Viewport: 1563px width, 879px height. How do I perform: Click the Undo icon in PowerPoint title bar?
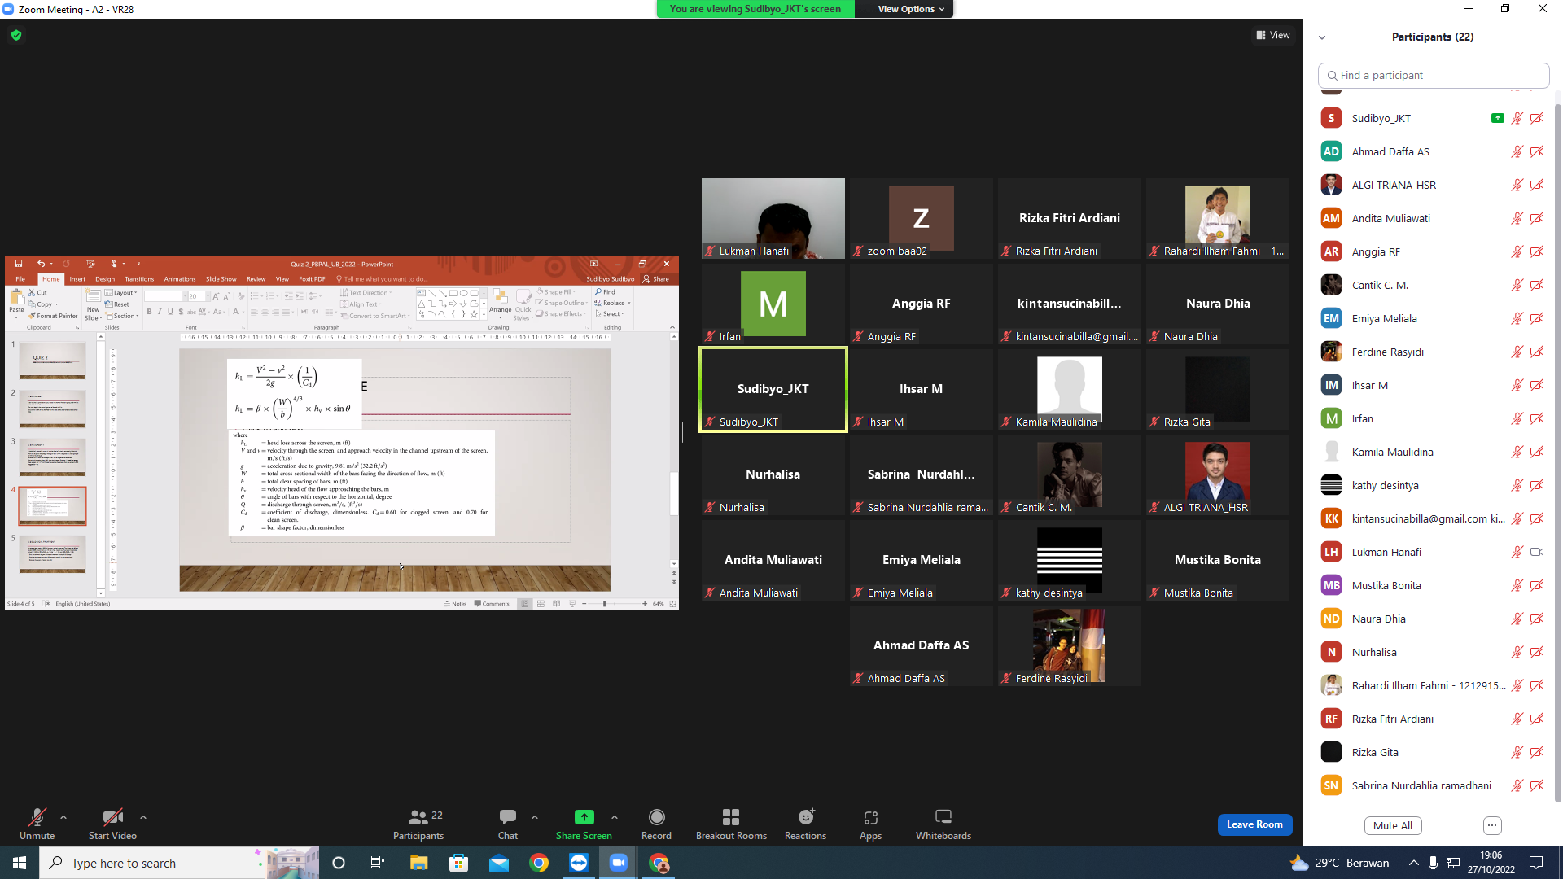40,264
